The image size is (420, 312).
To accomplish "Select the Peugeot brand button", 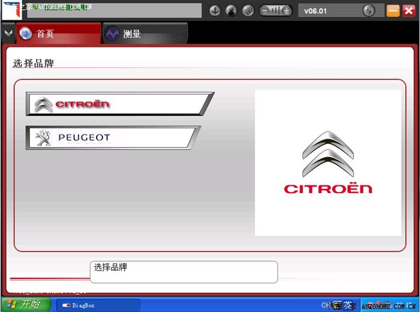I will (x=113, y=137).
